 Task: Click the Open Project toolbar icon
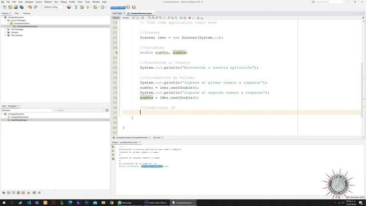click(15, 7)
